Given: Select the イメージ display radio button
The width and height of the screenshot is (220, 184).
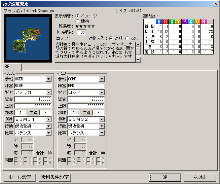Looking at the screenshot, I should click(x=77, y=16).
